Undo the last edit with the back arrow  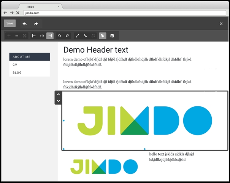[x=24, y=24]
